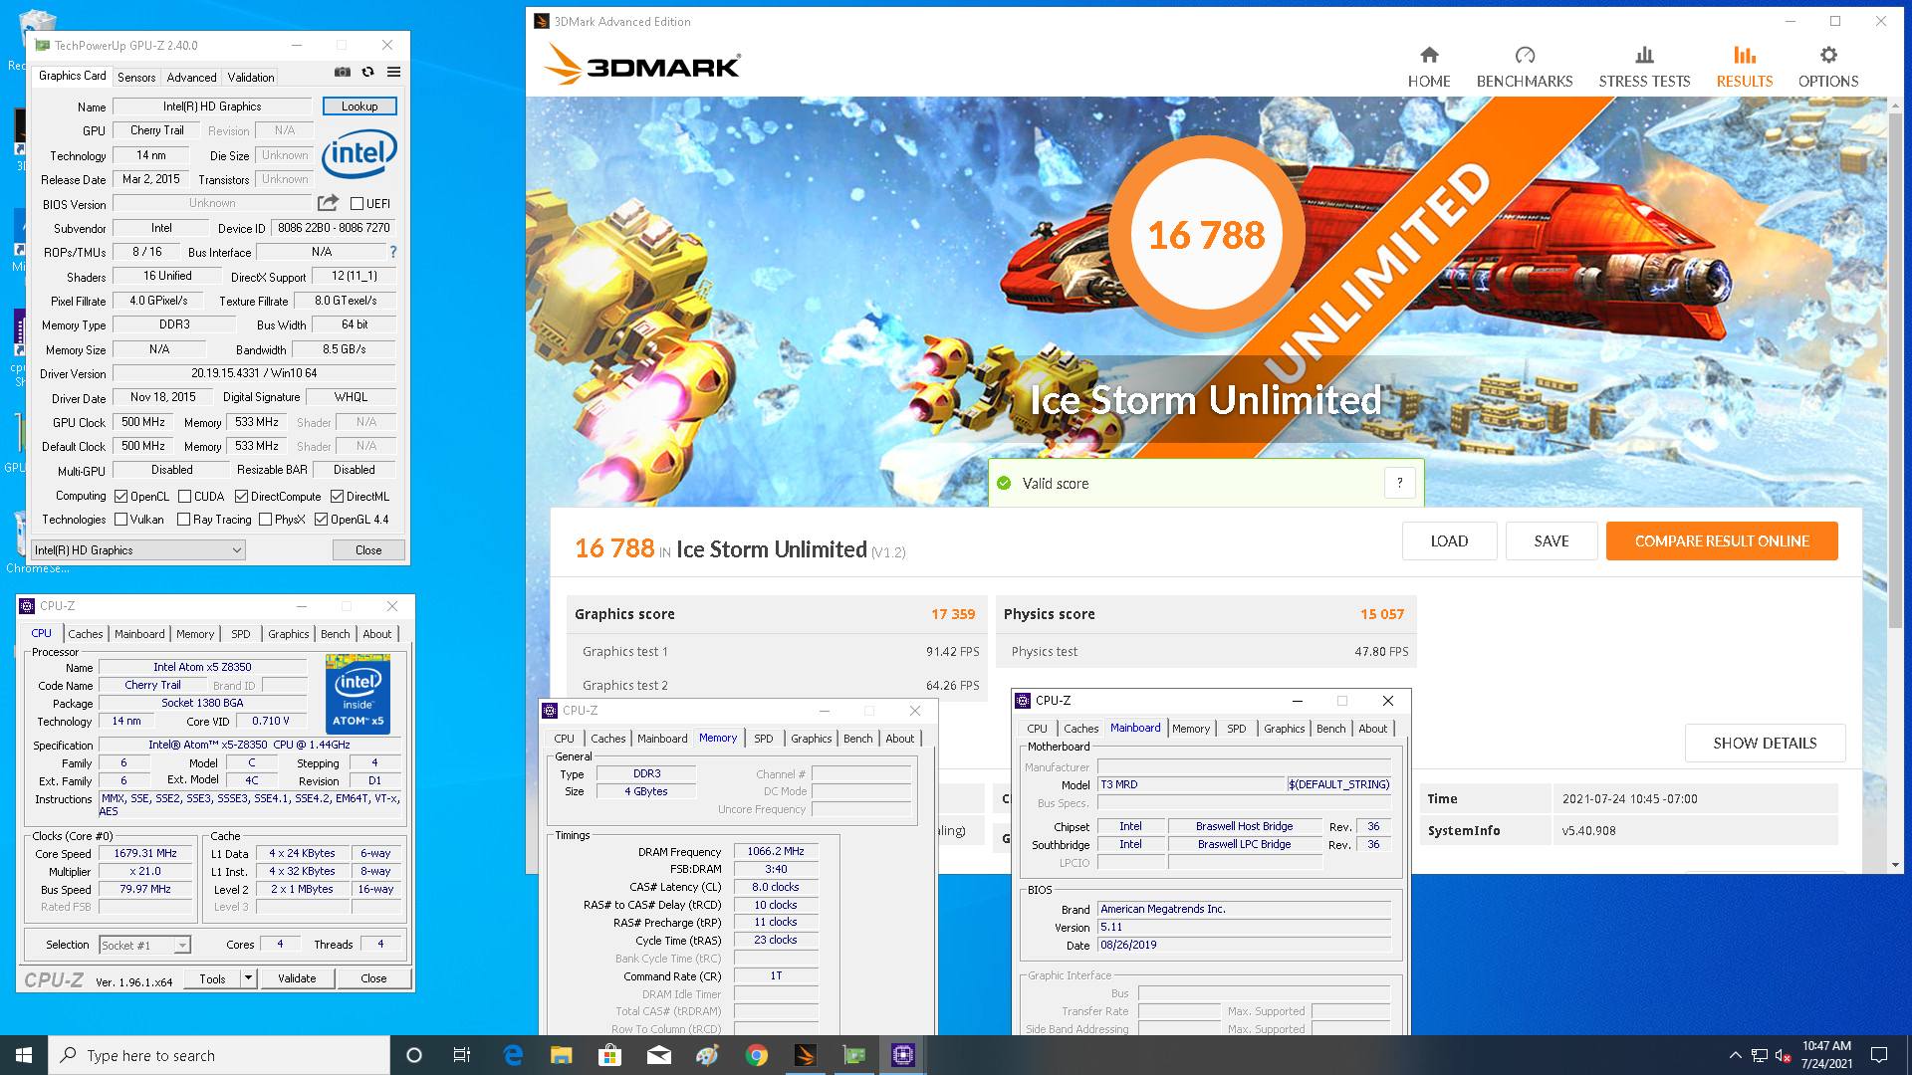Screen dimensions: 1912x1075
Task: Open the Stress Tests section
Action: 1644,67
